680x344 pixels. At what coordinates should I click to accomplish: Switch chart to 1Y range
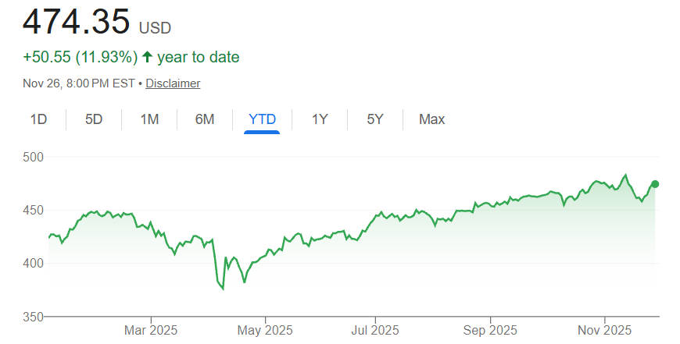[320, 119]
